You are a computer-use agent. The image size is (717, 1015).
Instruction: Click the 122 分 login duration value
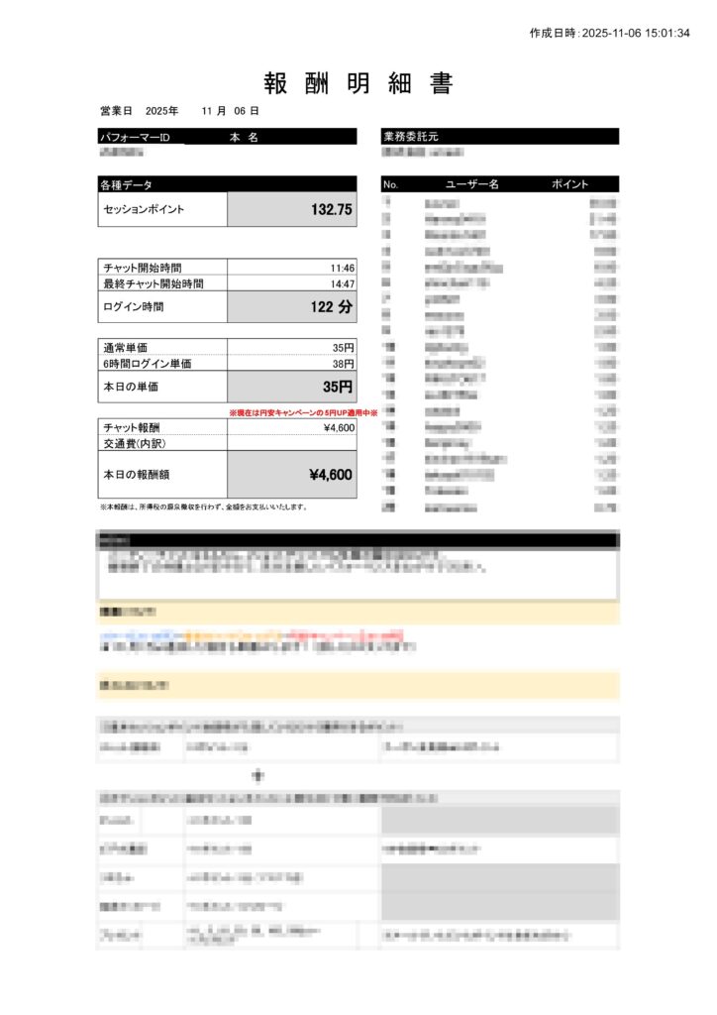331,307
